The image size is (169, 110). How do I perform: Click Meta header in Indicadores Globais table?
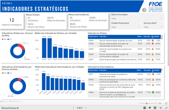[x=139, y=37]
